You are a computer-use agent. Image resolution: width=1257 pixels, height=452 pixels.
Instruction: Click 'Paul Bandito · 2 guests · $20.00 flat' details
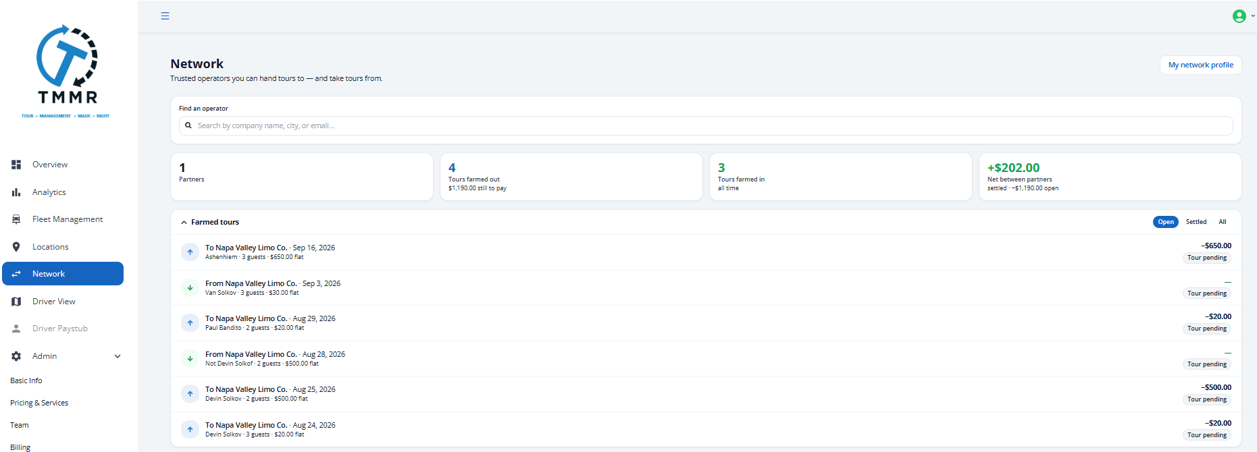click(255, 328)
